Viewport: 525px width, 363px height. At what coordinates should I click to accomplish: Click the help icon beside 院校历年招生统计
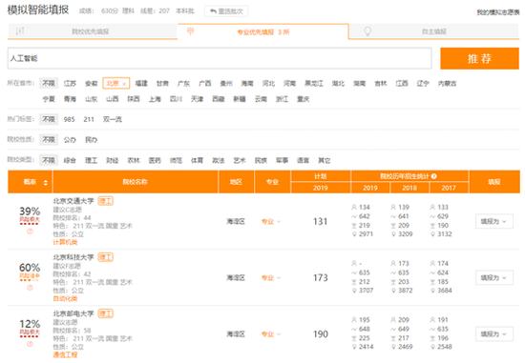click(434, 176)
